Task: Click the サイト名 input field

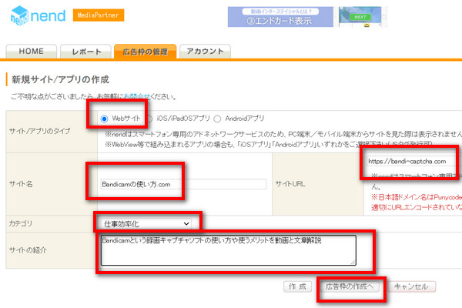Action: [183, 184]
